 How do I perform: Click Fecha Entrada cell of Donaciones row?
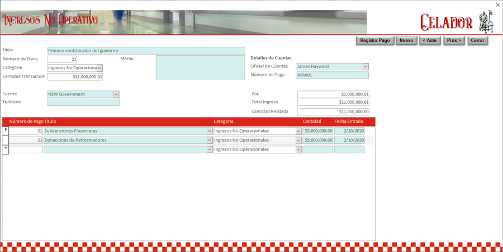point(349,140)
